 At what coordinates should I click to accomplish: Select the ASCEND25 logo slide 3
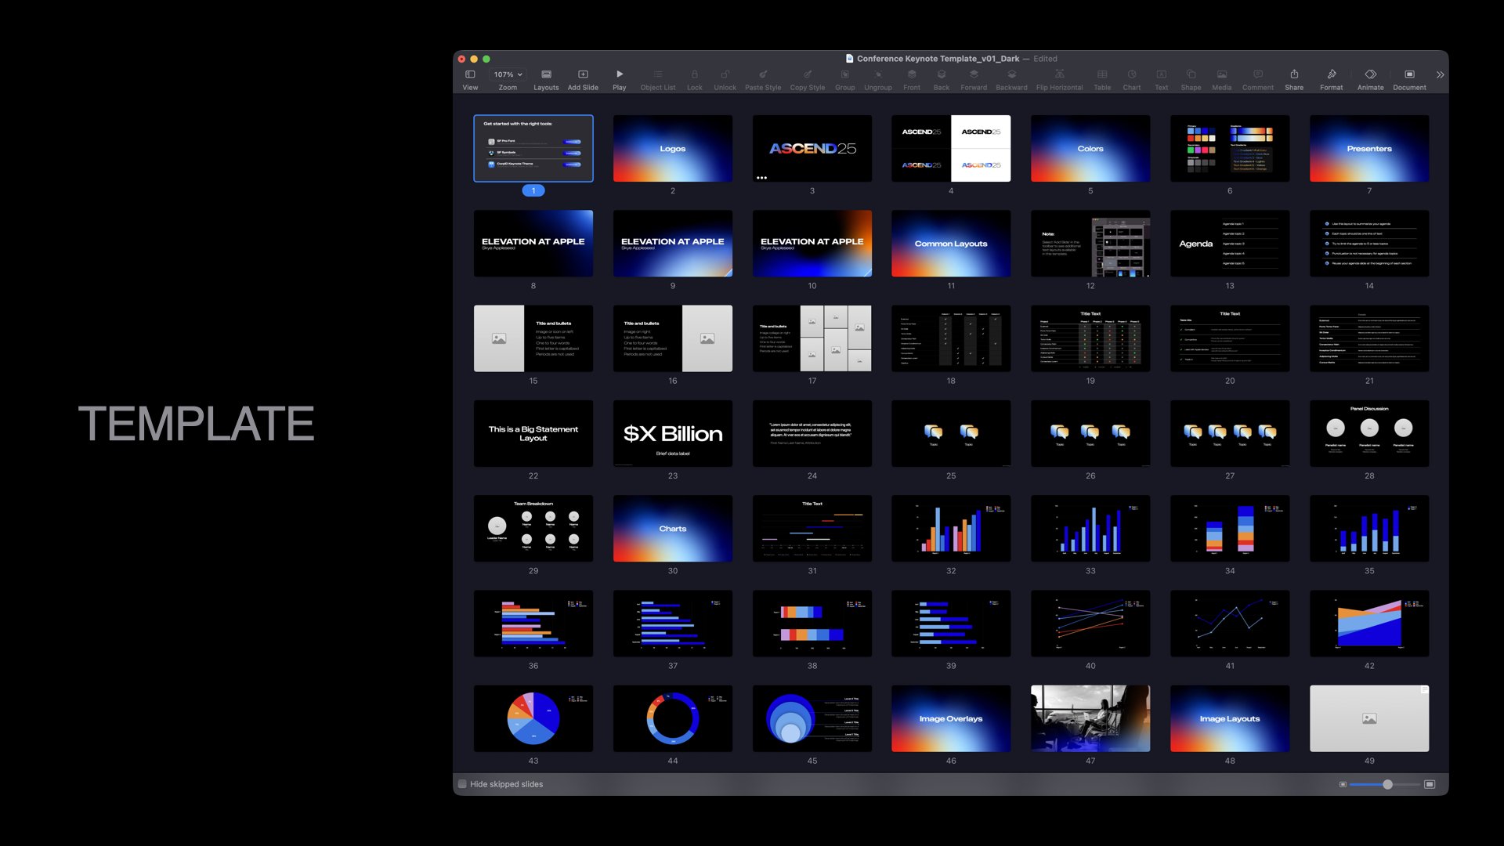tap(812, 149)
